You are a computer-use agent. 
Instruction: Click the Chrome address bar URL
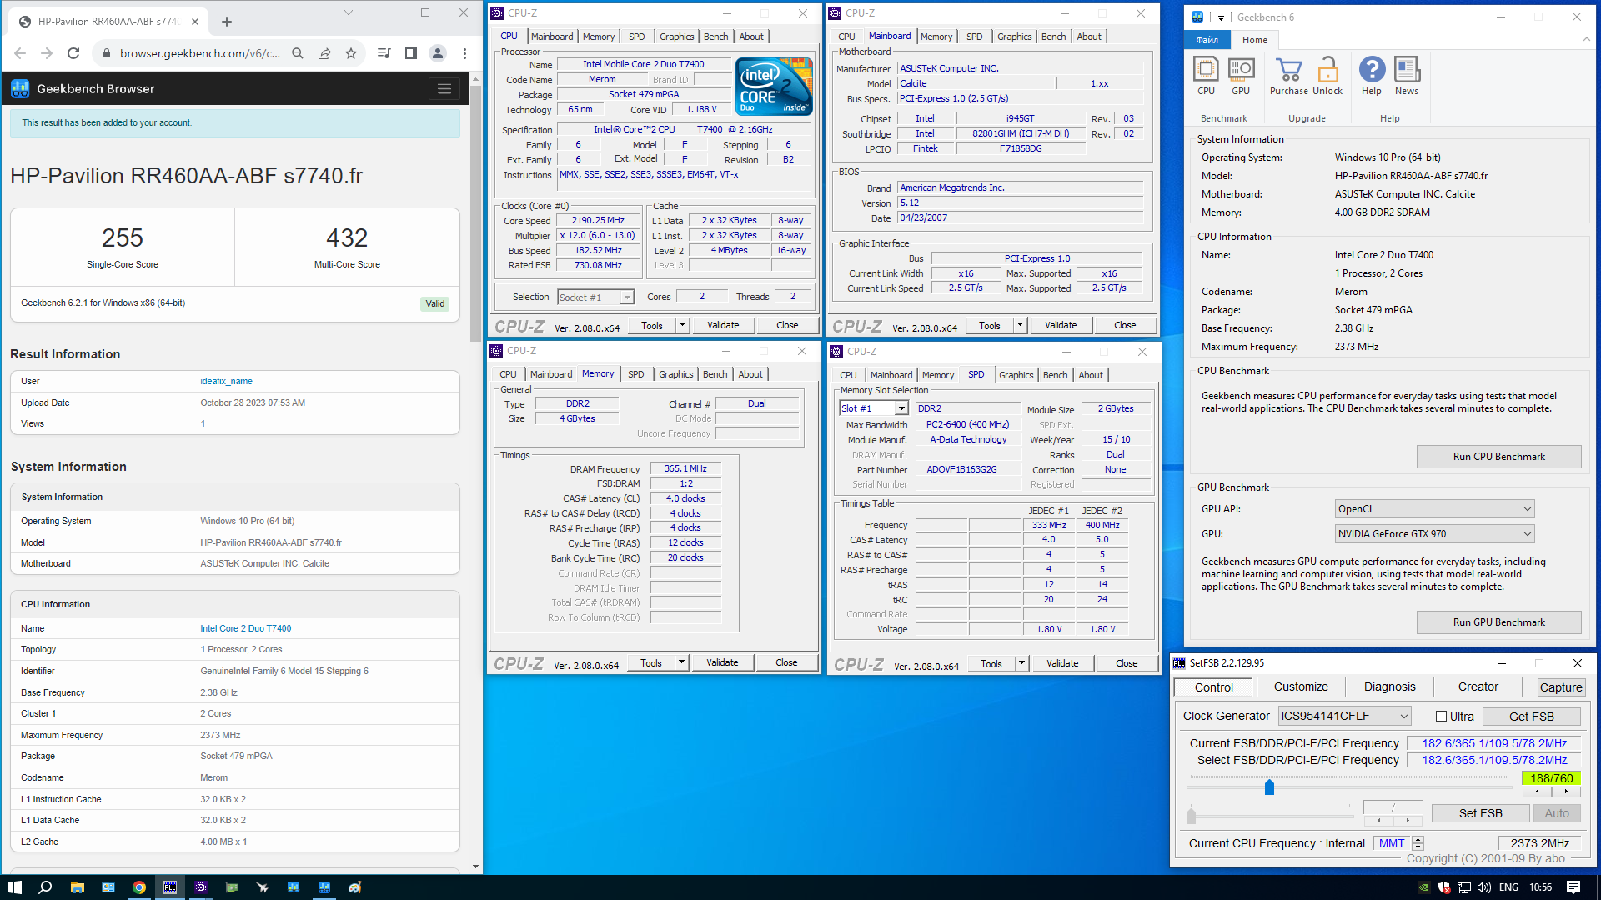(x=199, y=53)
